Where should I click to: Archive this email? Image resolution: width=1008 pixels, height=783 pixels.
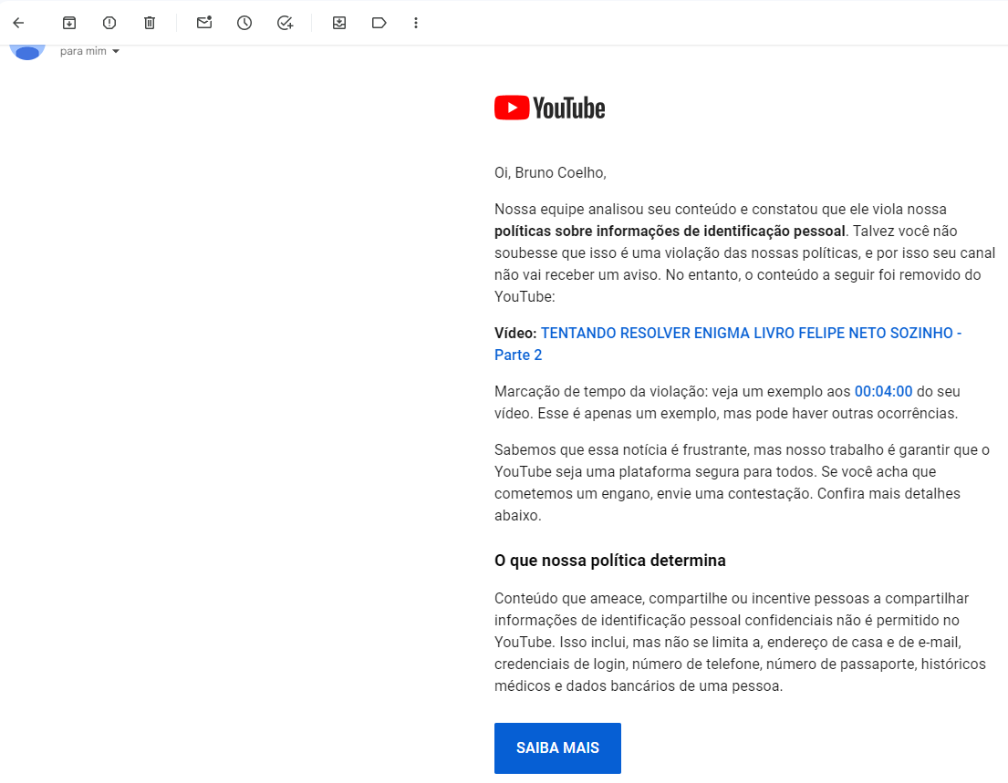(x=68, y=23)
